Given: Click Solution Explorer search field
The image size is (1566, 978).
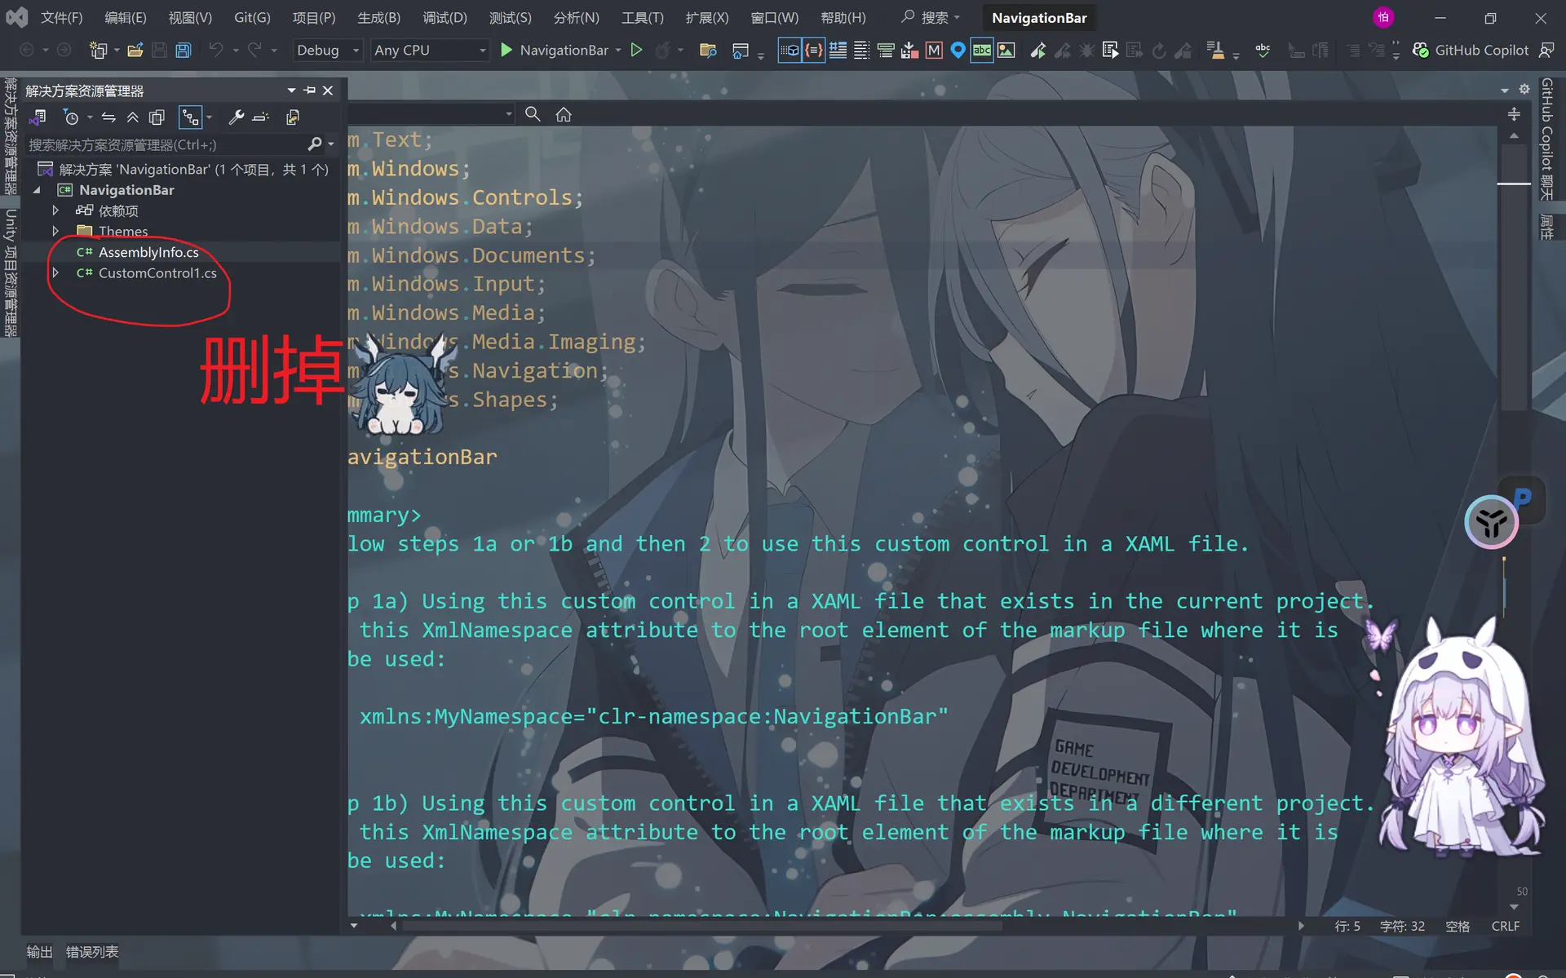Looking at the screenshot, I should coord(166,144).
